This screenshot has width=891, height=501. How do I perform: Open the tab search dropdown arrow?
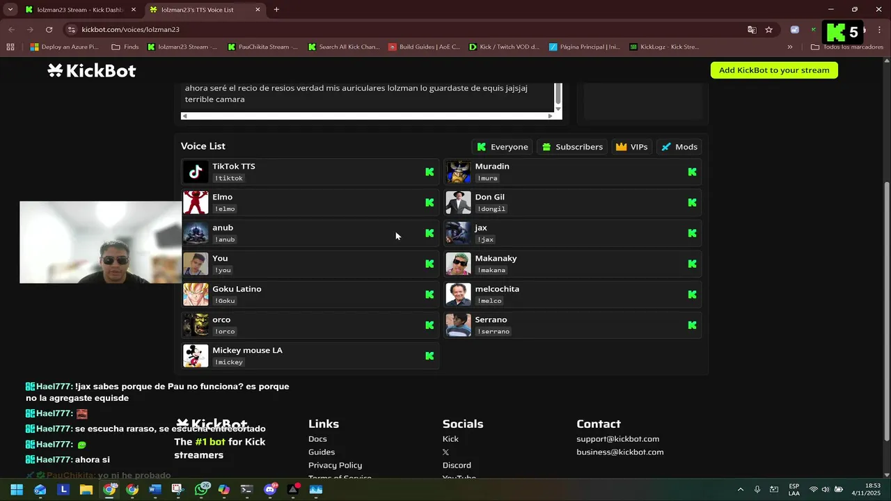[10, 10]
